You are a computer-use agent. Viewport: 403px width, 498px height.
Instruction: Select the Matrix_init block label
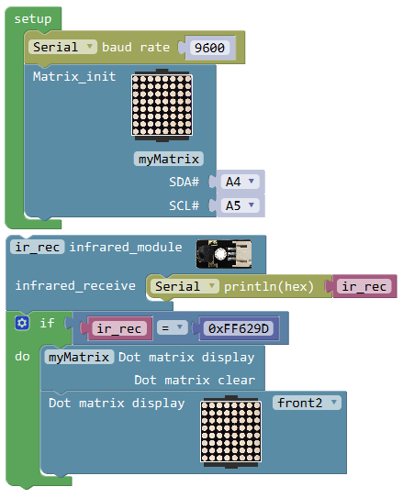click(74, 76)
